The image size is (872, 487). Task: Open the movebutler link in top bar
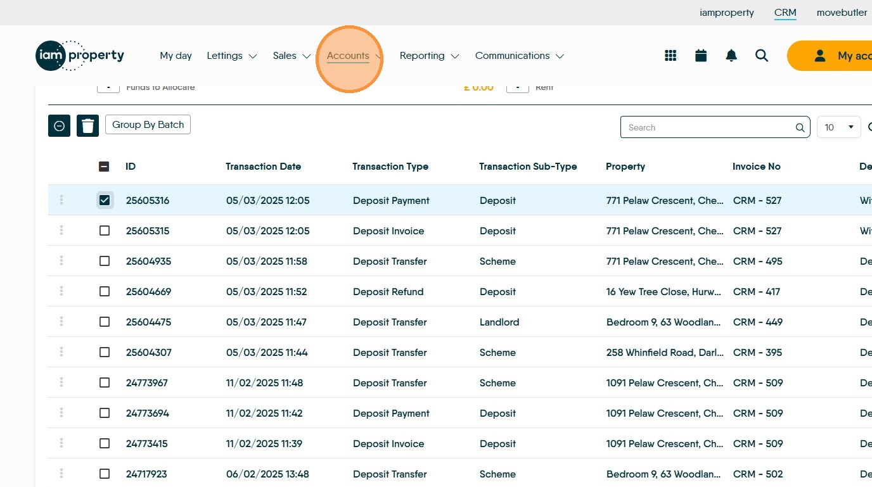click(x=842, y=13)
